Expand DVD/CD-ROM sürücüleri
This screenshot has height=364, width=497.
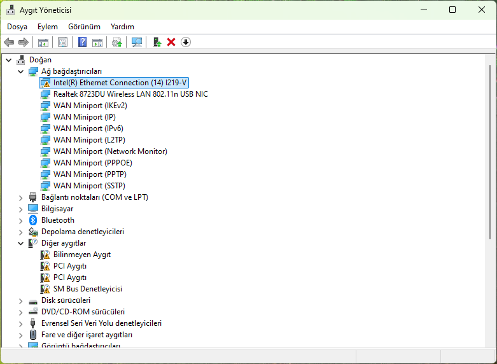tap(21, 312)
